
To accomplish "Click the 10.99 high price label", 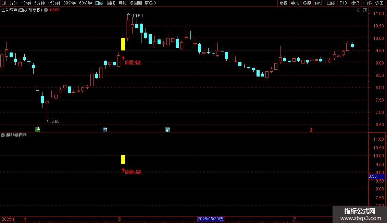I will [137, 16].
